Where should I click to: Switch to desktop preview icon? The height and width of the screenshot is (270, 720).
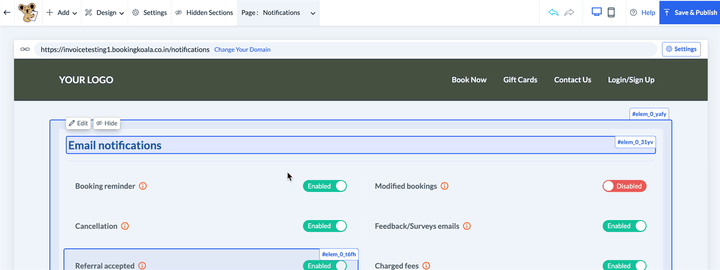coord(596,12)
